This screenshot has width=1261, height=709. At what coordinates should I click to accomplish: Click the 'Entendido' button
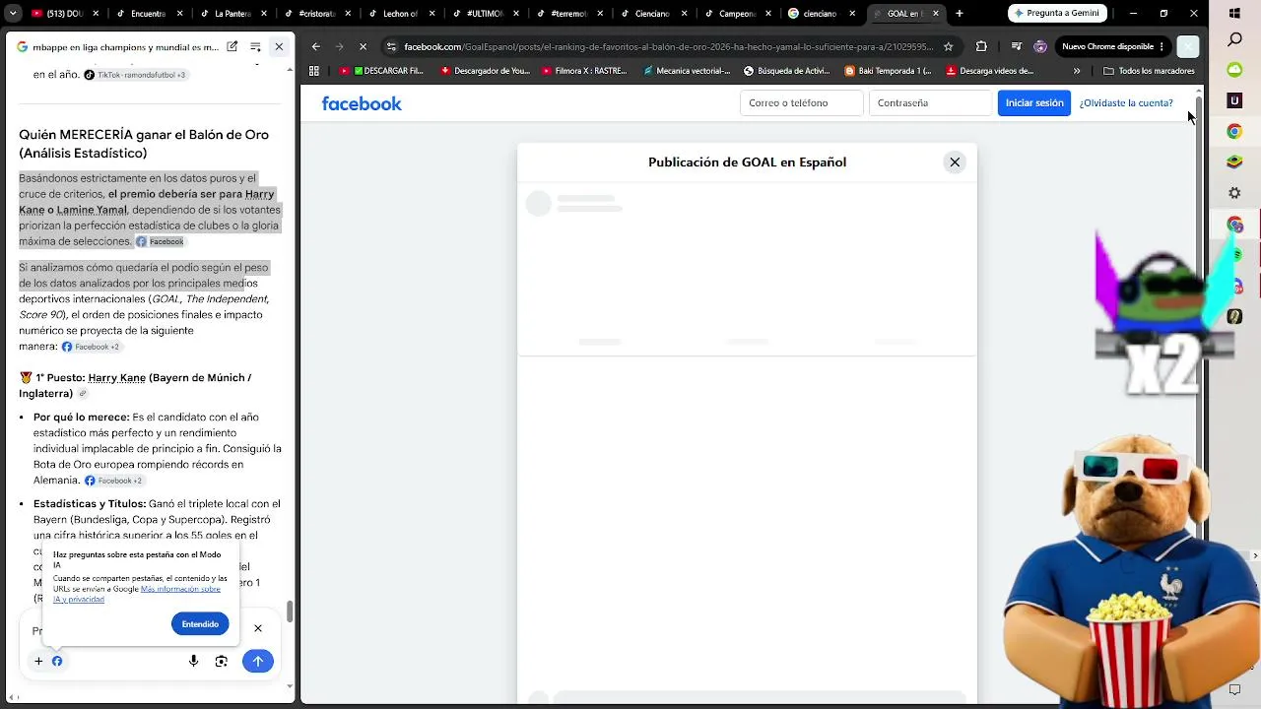click(x=200, y=624)
